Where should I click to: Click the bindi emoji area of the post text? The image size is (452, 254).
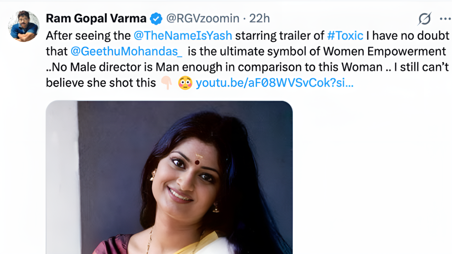click(185, 83)
